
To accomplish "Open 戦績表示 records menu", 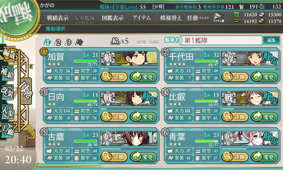I will coord(58,18).
